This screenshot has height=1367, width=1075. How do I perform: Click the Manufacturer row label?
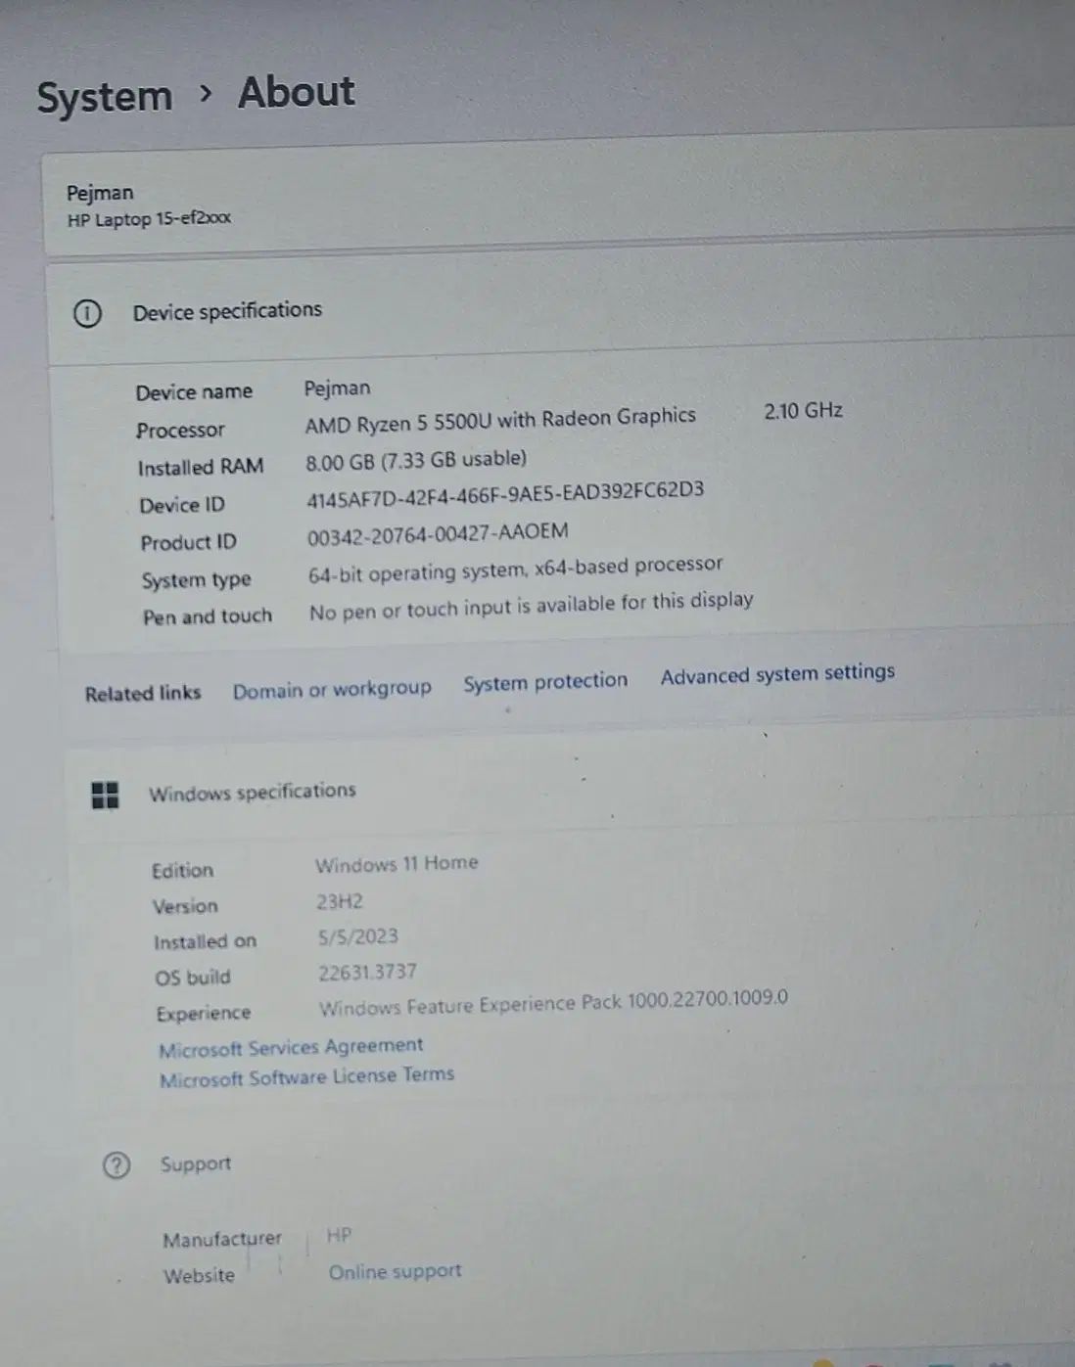[222, 1240]
